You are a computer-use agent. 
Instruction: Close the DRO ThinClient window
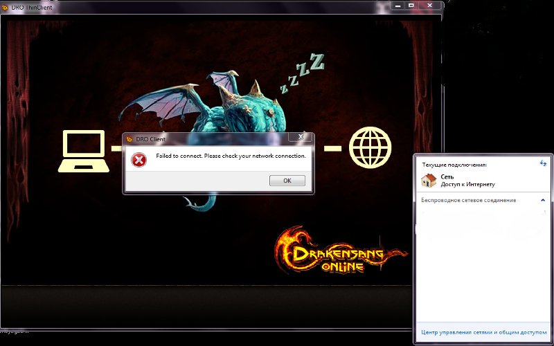click(428, 5)
